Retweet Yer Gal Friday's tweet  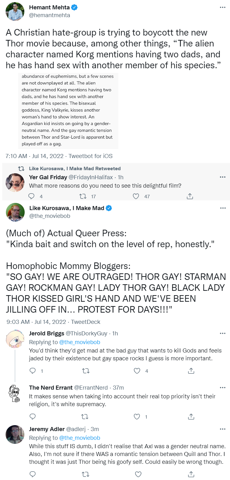click(x=83, y=196)
